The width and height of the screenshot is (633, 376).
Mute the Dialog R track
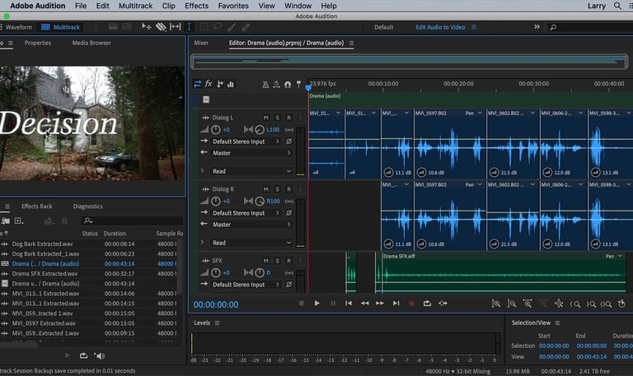[265, 189]
